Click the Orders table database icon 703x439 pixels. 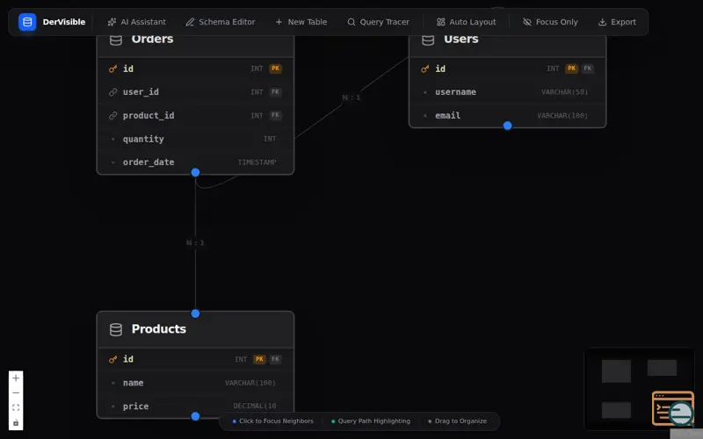(x=116, y=40)
